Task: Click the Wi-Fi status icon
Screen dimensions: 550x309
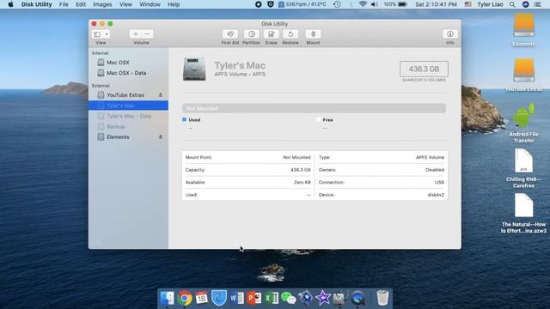Action: click(363, 4)
